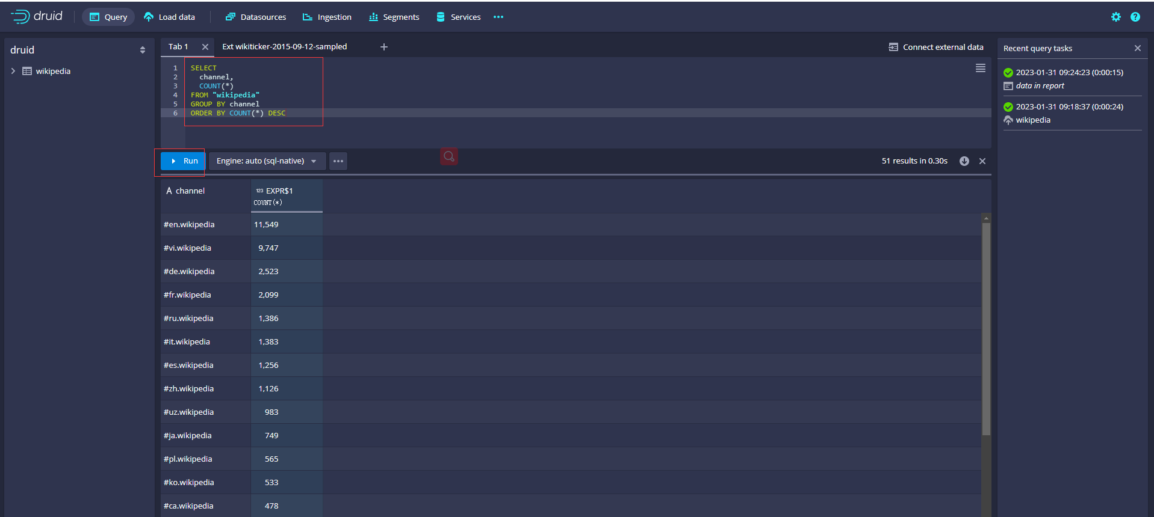Download the query results
The image size is (1154, 517).
coord(964,161)
